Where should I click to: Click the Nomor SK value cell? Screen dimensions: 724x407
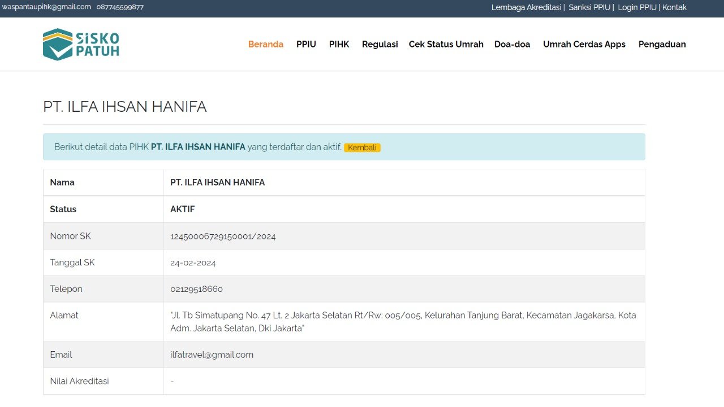click(223, 237)
